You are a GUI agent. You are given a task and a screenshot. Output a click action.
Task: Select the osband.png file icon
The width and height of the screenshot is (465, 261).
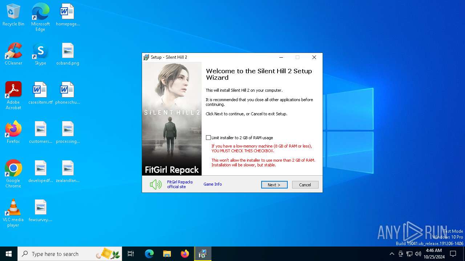[x=68, y=54]
